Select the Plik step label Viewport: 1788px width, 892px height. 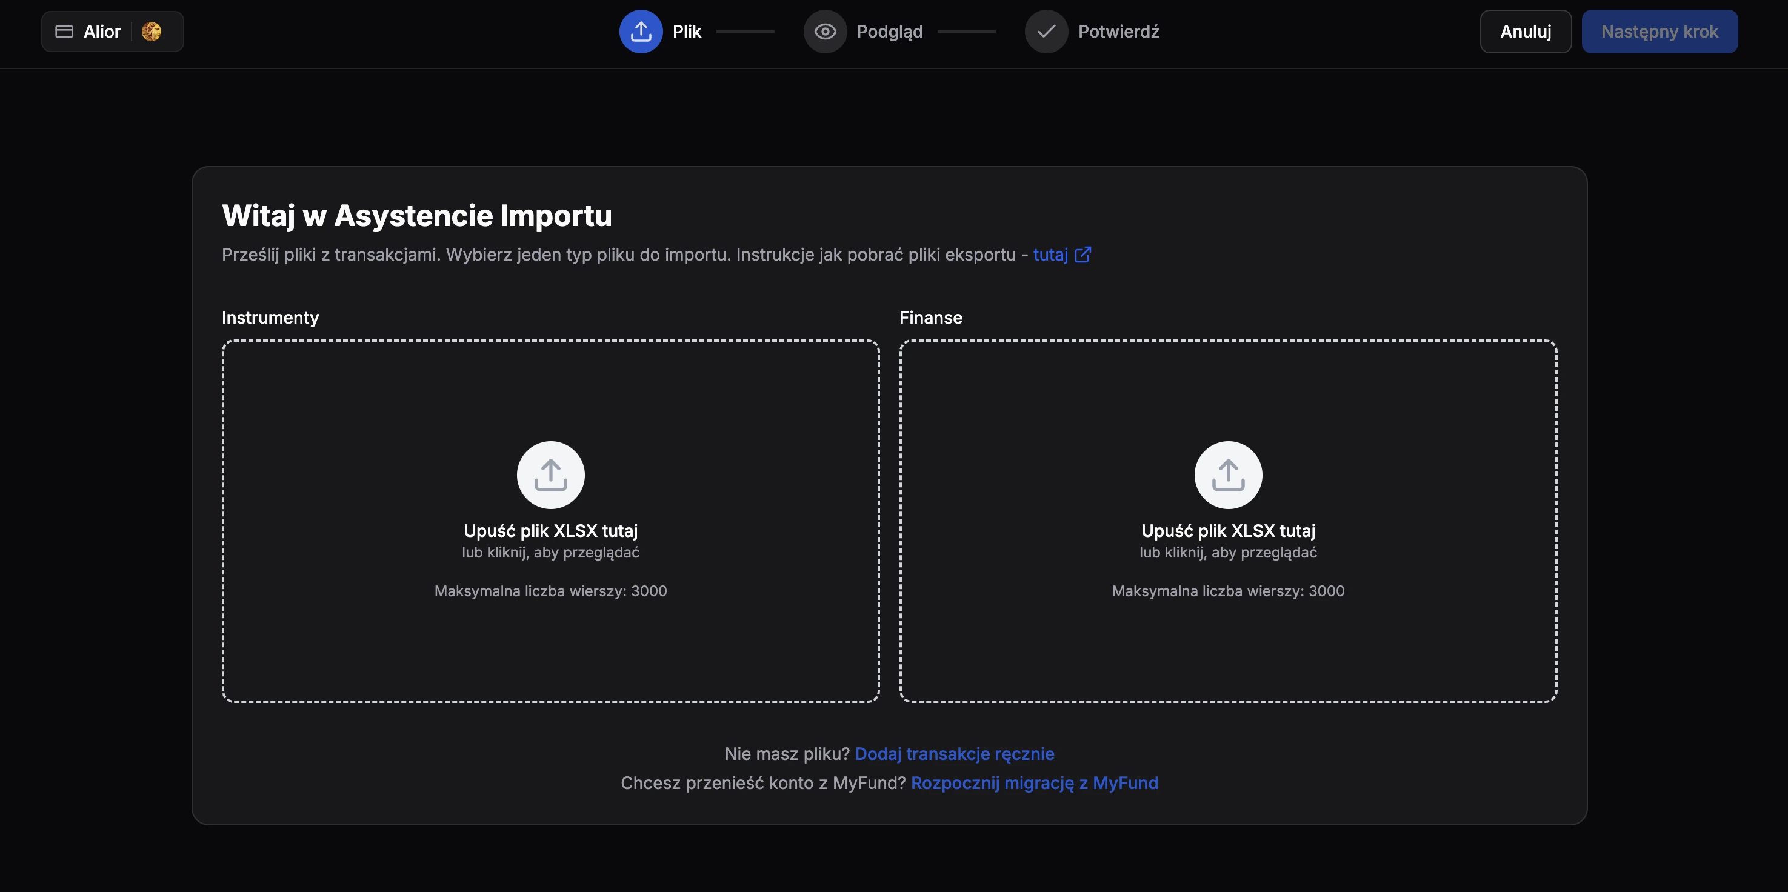click(687, 32)
